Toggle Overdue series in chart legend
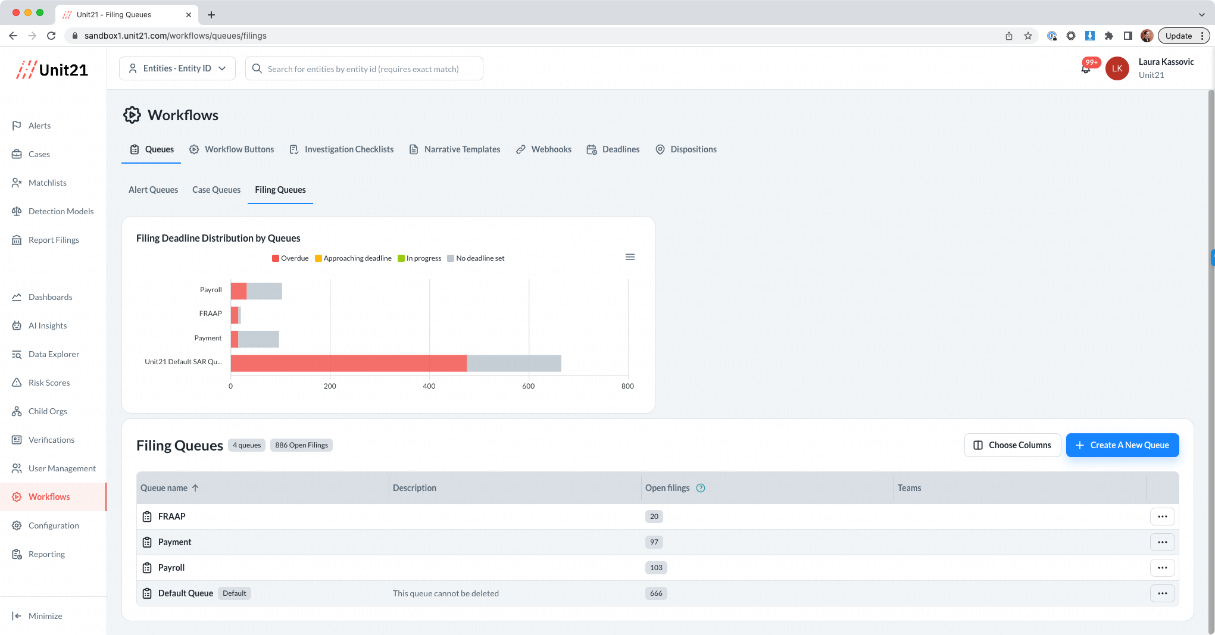1215x635 pixels. (291, 258)
